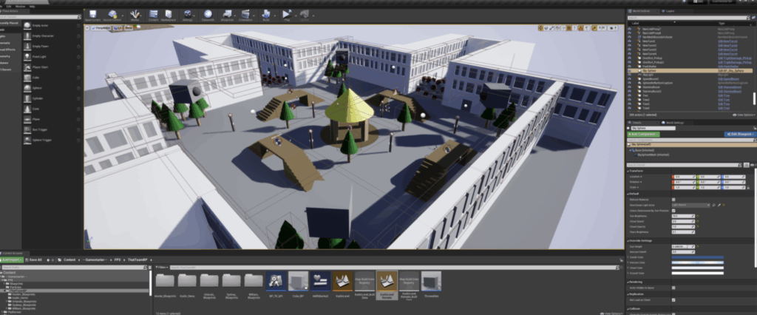Click the green Add Component button
Image resolution: width=757 pixels, height=315 pixels.
[644, 135]
